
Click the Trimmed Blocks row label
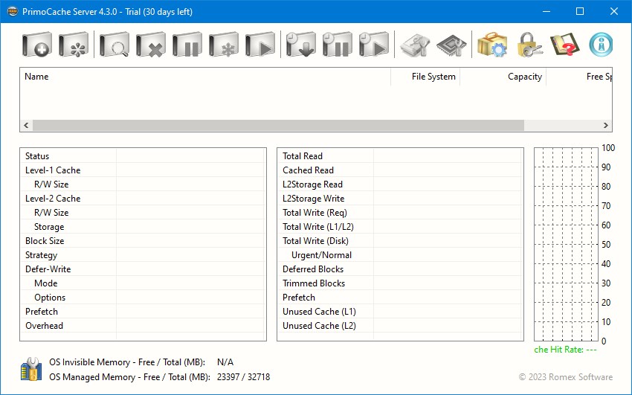314,283
